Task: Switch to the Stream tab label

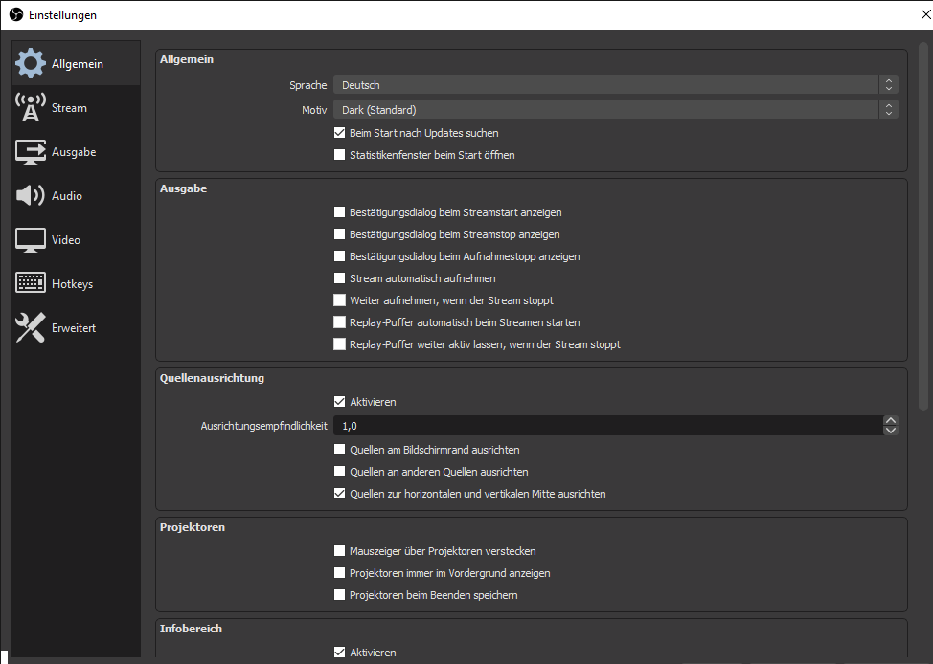Action: (69, 108)
